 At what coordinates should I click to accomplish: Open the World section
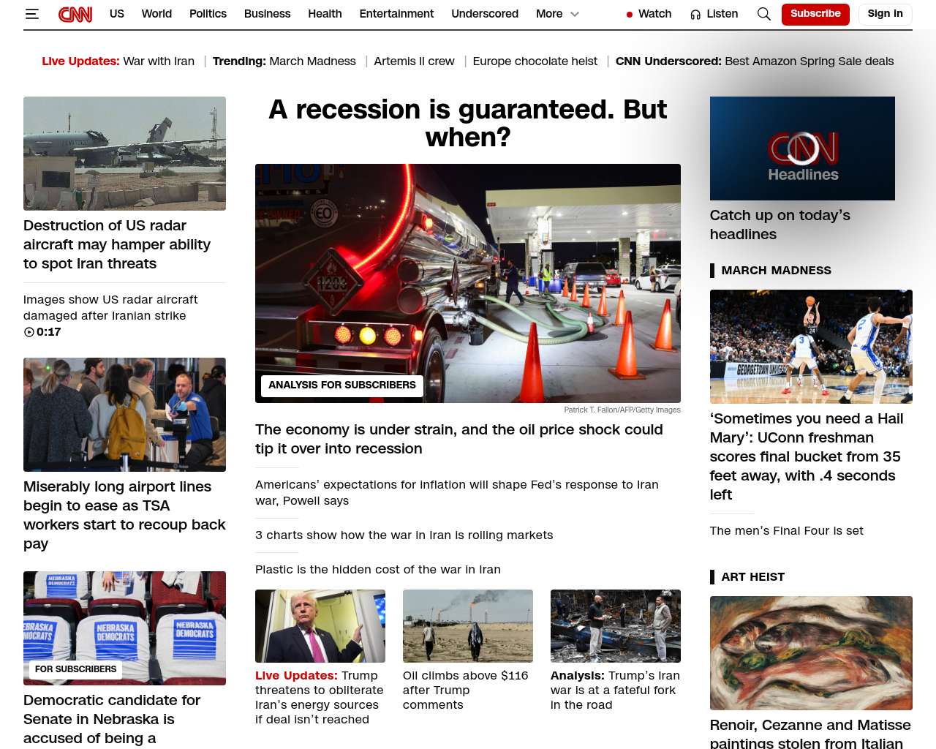coord(156,14)
